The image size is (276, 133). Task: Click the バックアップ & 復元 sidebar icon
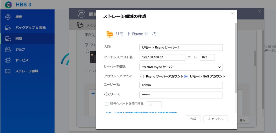8,28
